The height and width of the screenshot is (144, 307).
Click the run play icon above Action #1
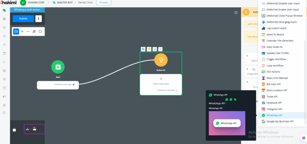[x=143, y=49]
